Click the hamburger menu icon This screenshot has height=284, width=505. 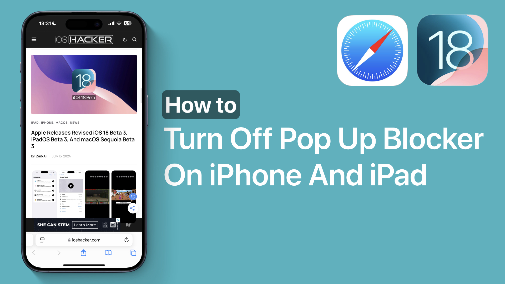34,39
